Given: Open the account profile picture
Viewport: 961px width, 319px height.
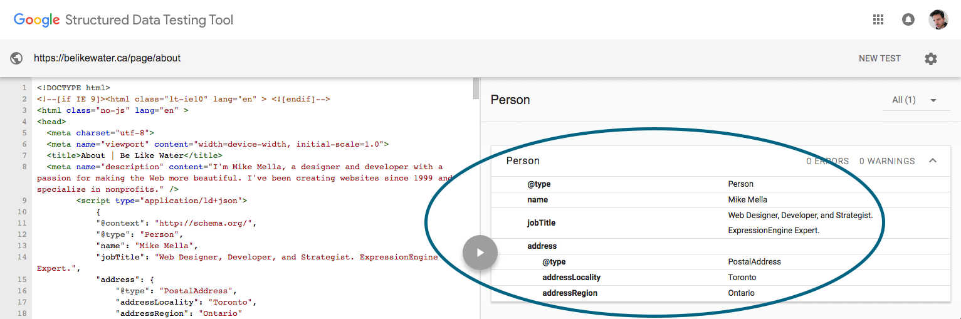Looking at the screenshot, I should 938,19.
